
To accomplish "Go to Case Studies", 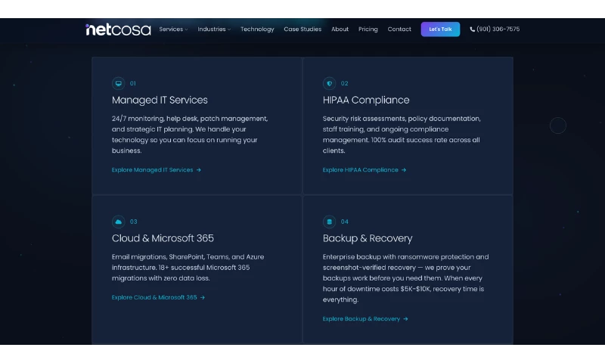I will (x=302, y=29).
